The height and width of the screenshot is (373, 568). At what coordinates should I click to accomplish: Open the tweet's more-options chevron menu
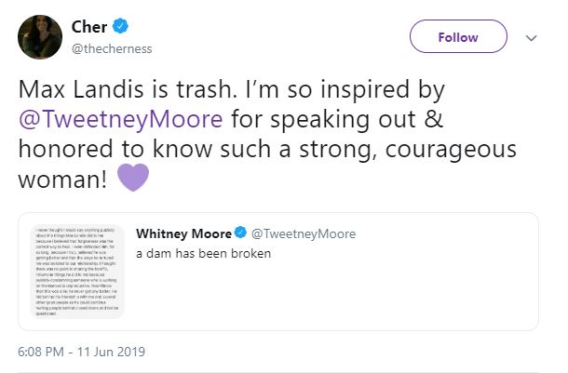pyautogui.click(x=532, y=38)
